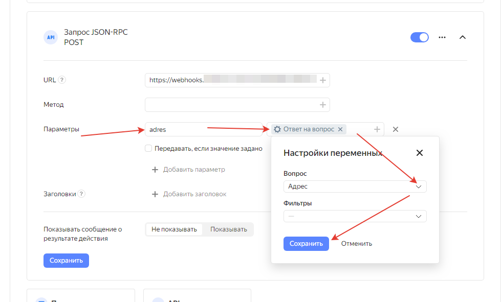Remove the Ответ на вопрос variable tag

(340, 129)
